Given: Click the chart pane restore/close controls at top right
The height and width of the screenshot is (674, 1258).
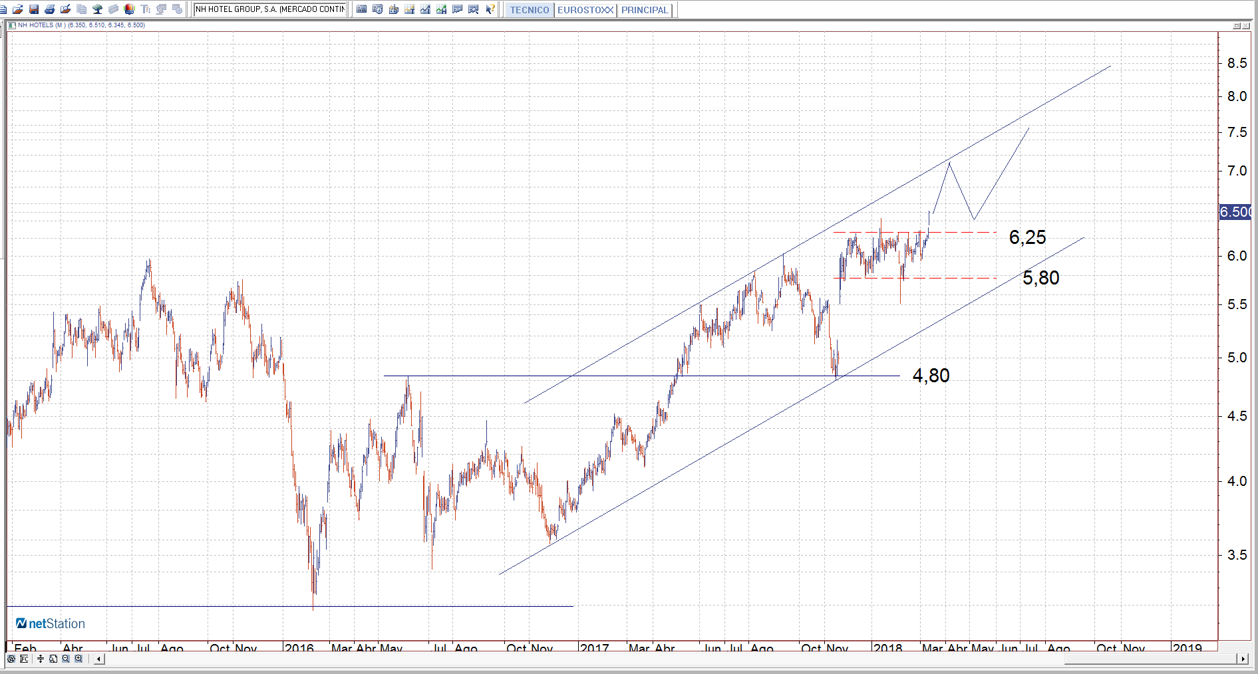Looking at the screenshot, I should coord(1241,26).
